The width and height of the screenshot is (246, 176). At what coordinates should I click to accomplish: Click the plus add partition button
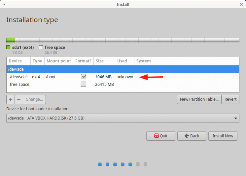(x=11, y=99)
